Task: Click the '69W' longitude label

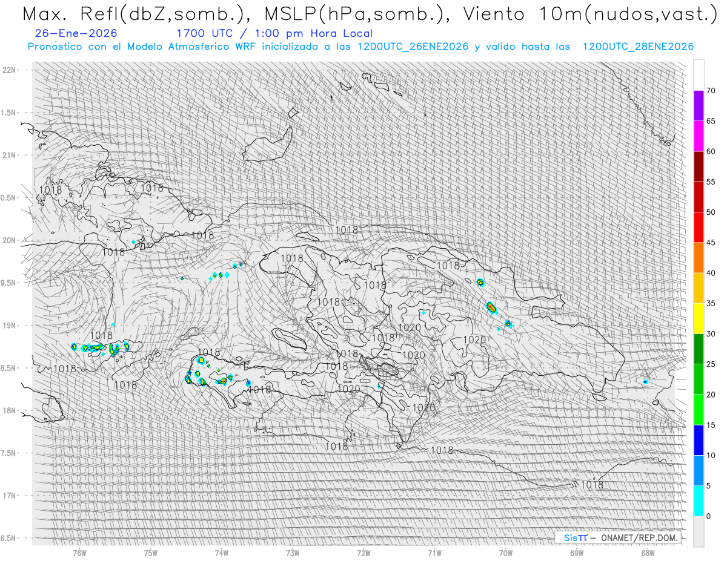Action: coord(577,553)
